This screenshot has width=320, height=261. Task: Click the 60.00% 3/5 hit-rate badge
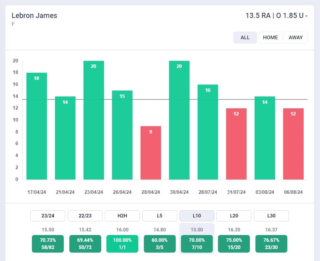point(159,243)
